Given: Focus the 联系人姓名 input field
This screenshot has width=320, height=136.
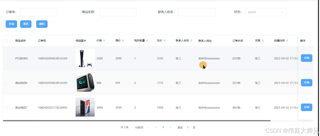Looking at the screenshot, I should [197, 12].
